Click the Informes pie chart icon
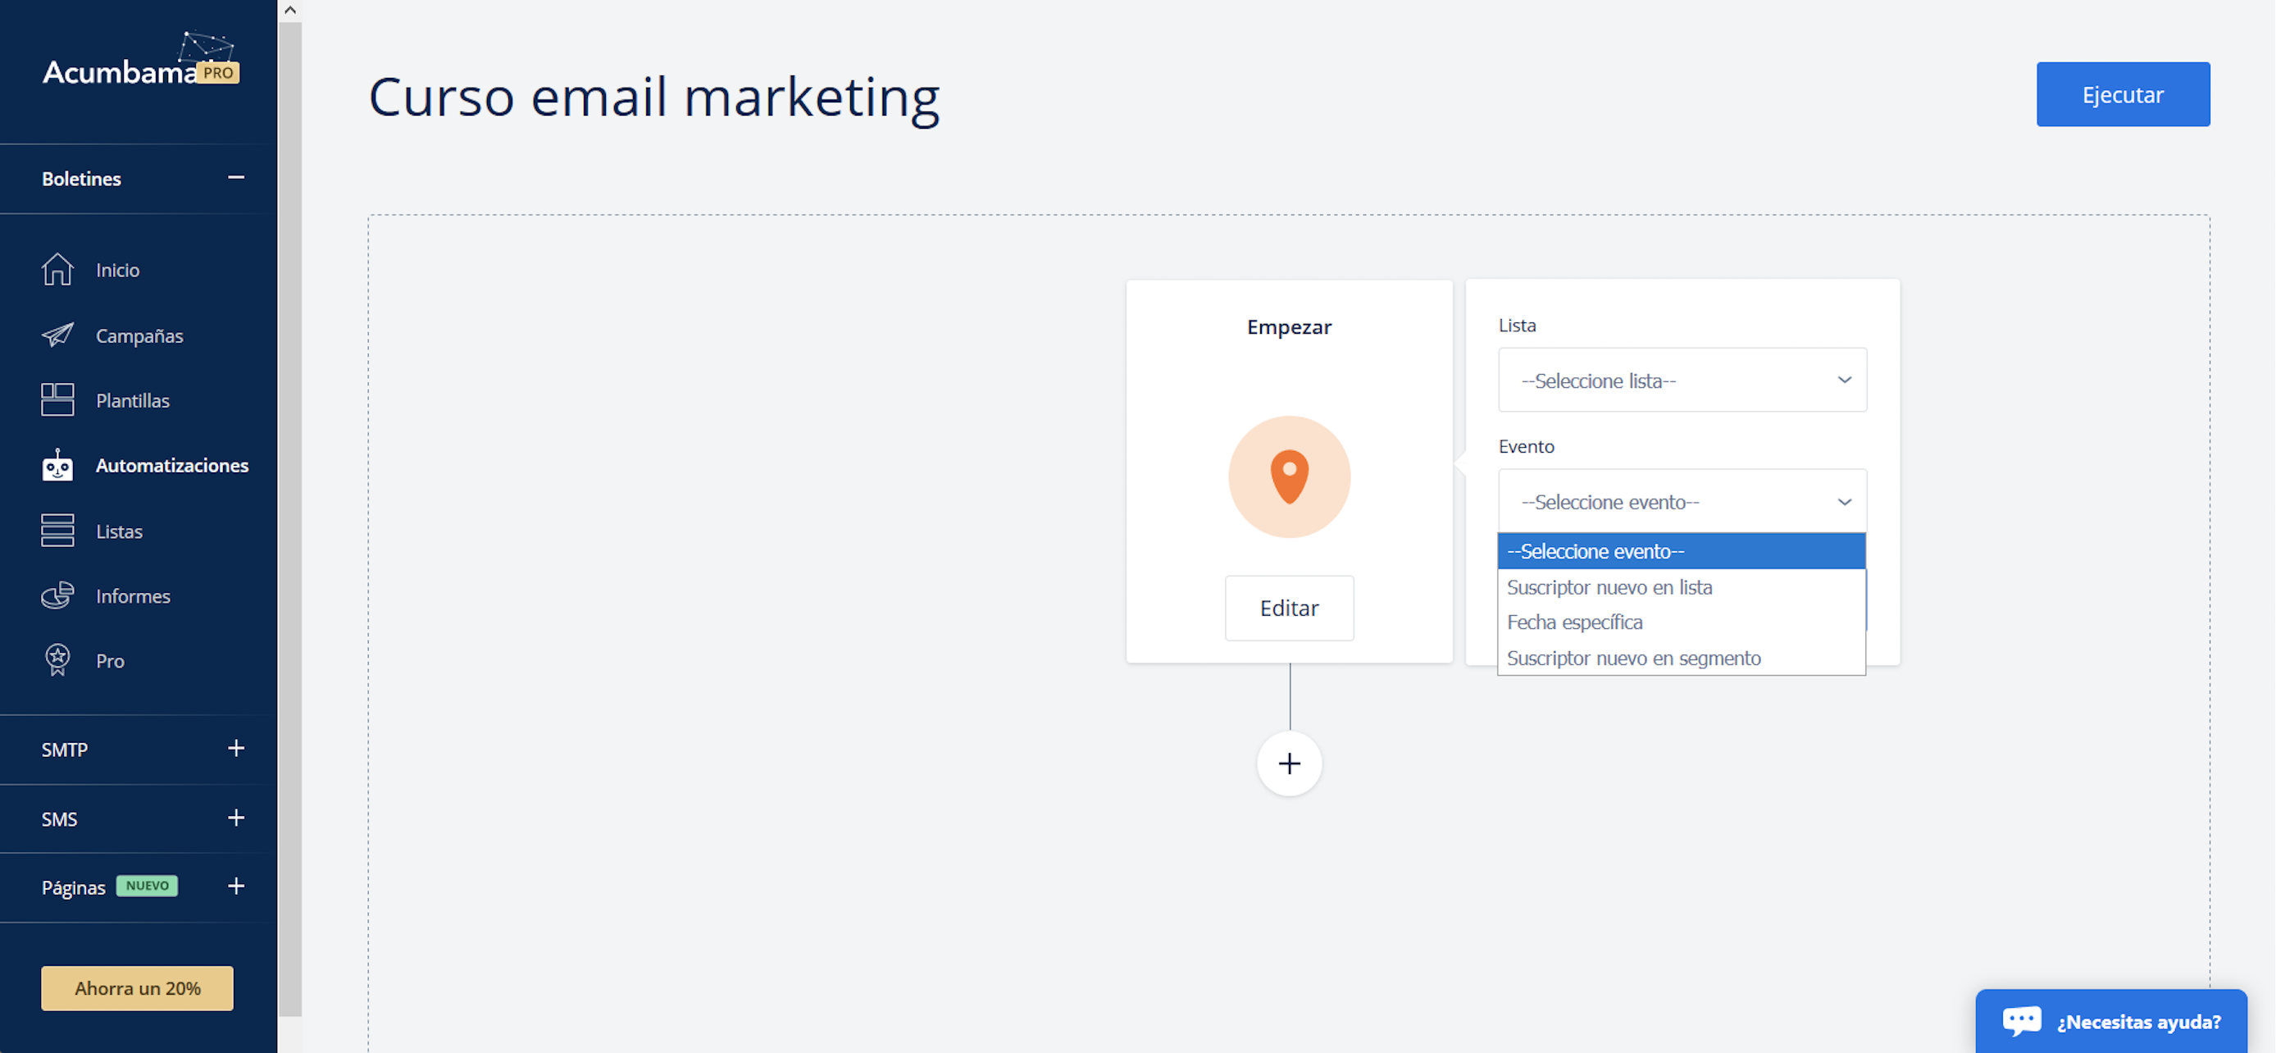 click(x=57, y=596)
